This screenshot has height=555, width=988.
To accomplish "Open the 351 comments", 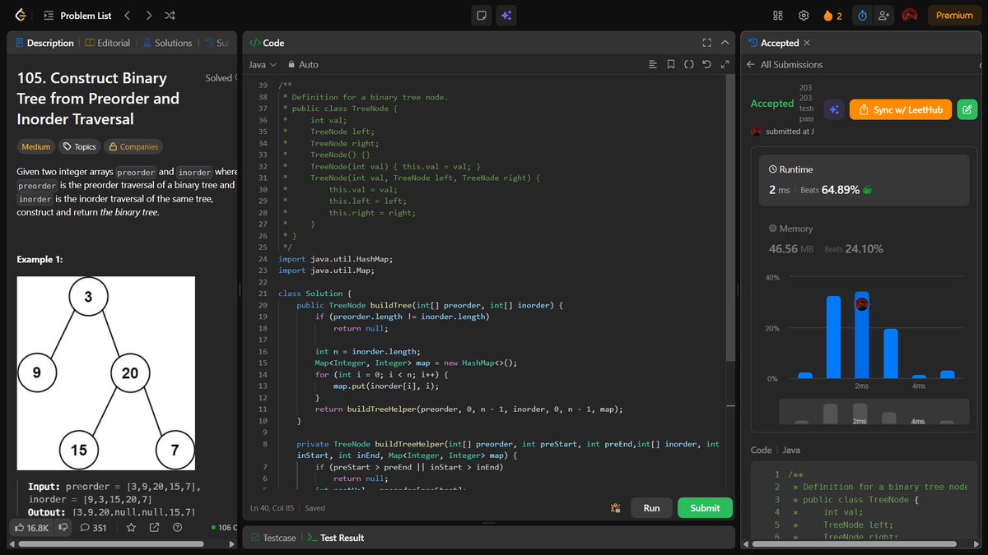I will (93, 528).
